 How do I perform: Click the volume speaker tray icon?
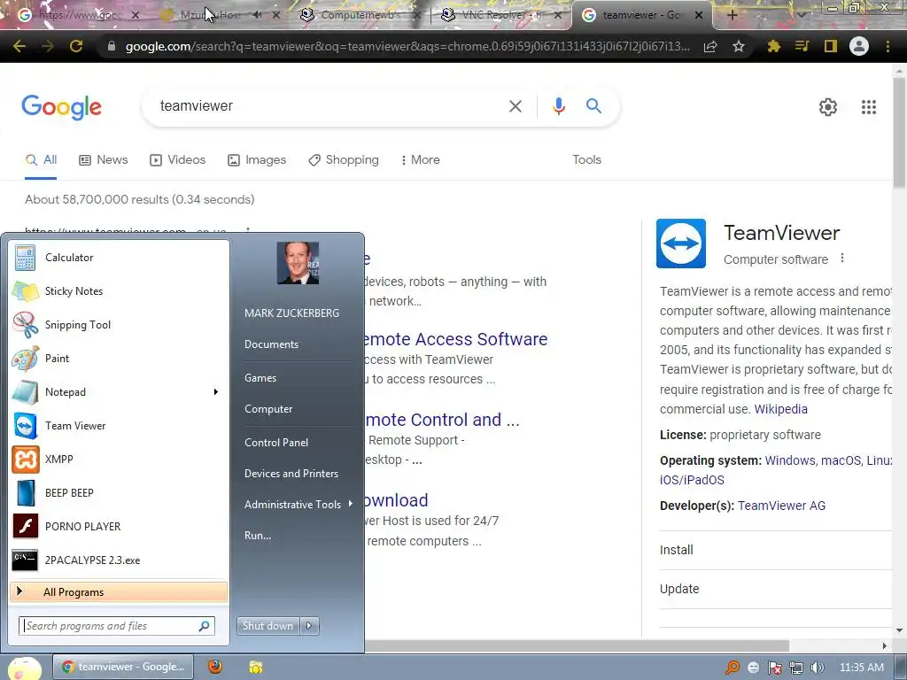coord(817,668)
